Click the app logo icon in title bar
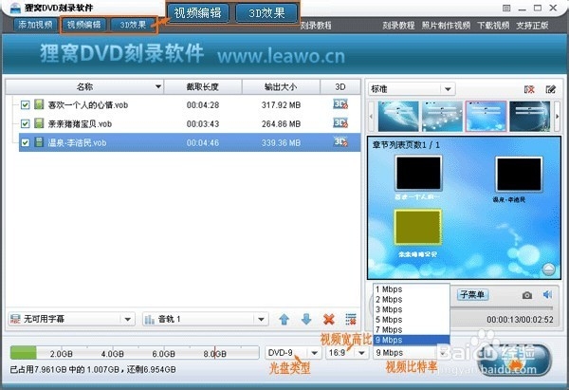Screen dimensions: 569x390 pyautogui.click(x=15, y=8)
